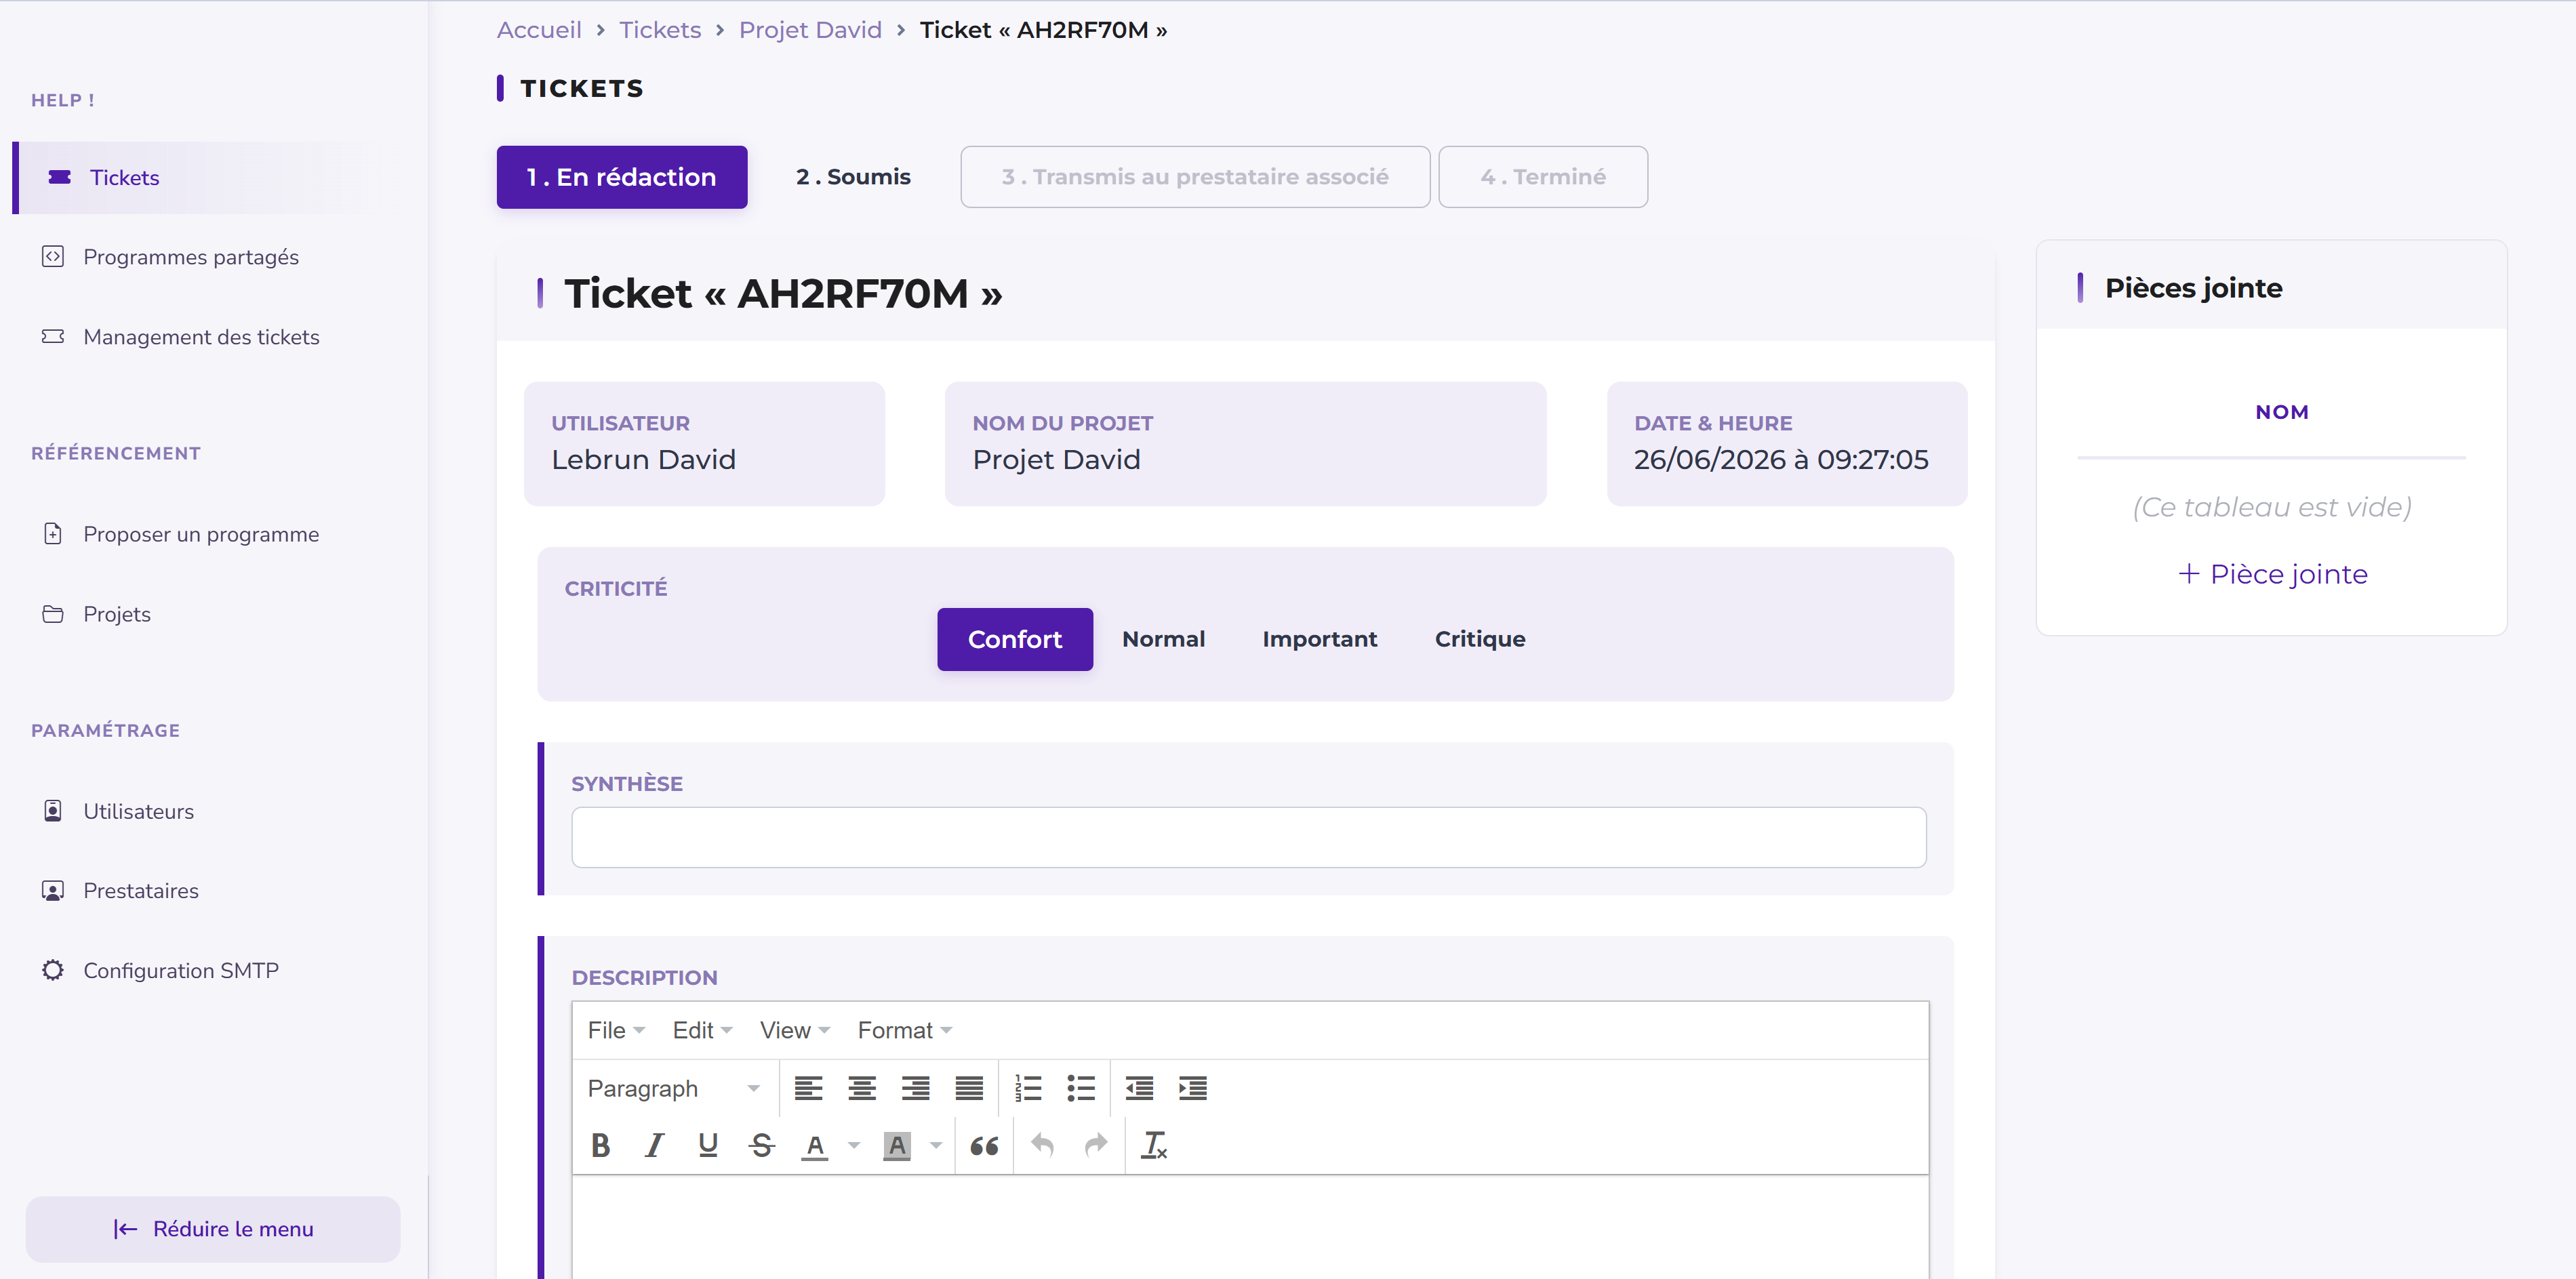Viewport: 2576px width, 1279px height.
Task: Align text left
Action: pyautogui.click(x=808, y=1088)
